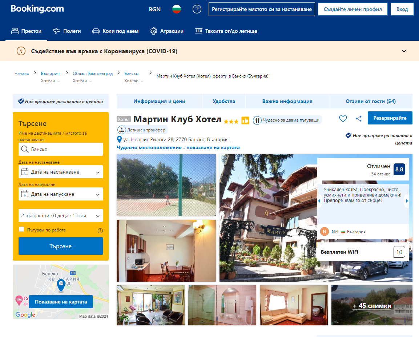This screenshot has height=337, width=419.
Task: Select Полети in the top navigation
Action: pos(67,31)
